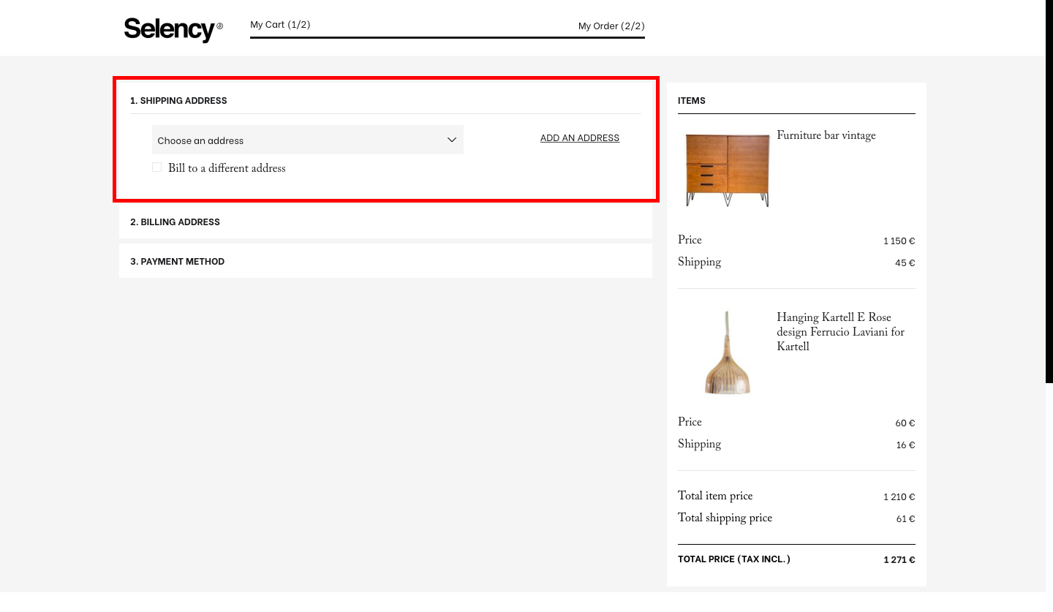Expand the 3. Payment Method section

(x=385, y=261)
